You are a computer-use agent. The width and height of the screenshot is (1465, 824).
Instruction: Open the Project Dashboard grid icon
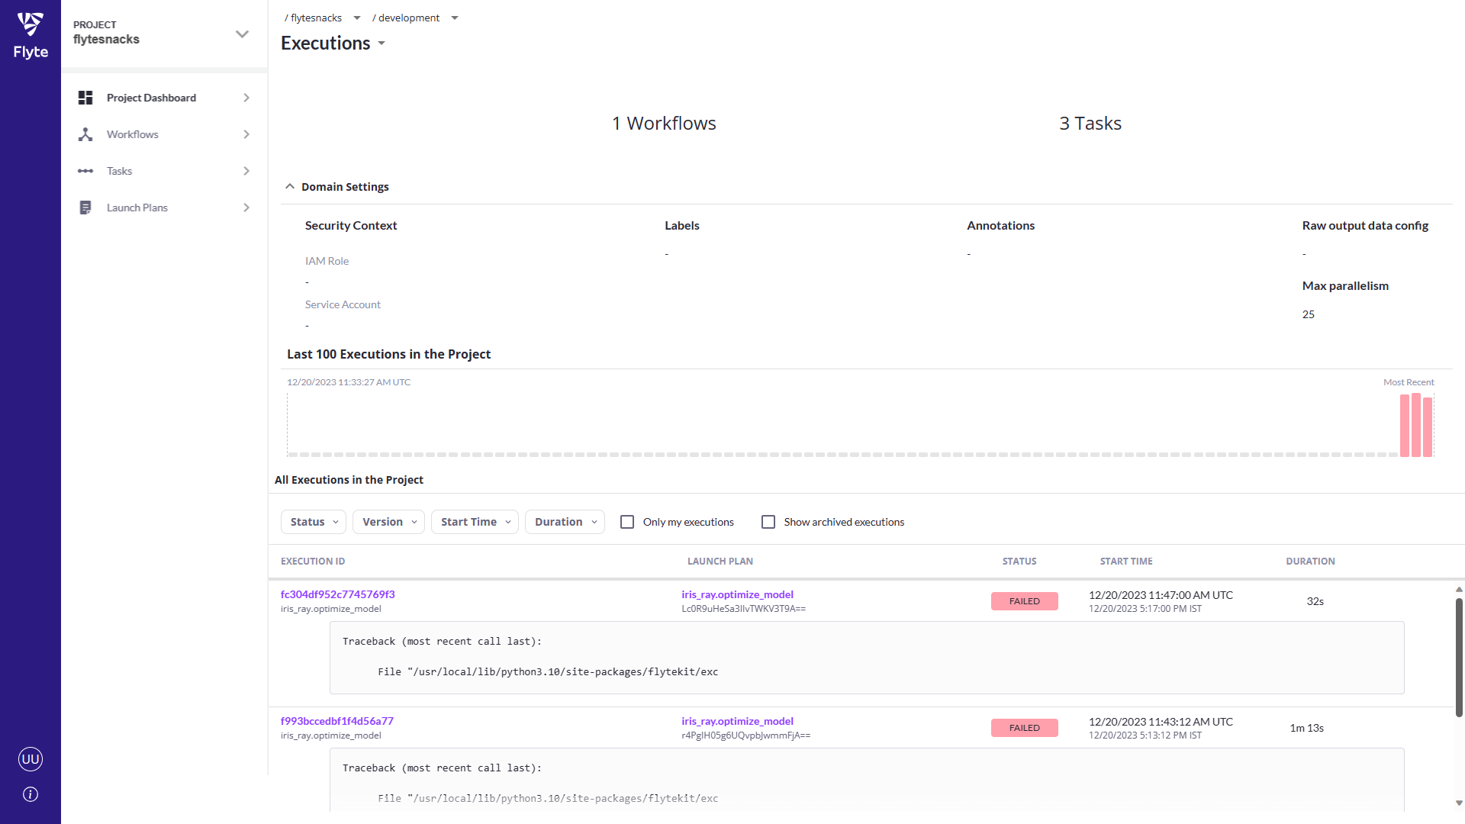click(85, 98)
